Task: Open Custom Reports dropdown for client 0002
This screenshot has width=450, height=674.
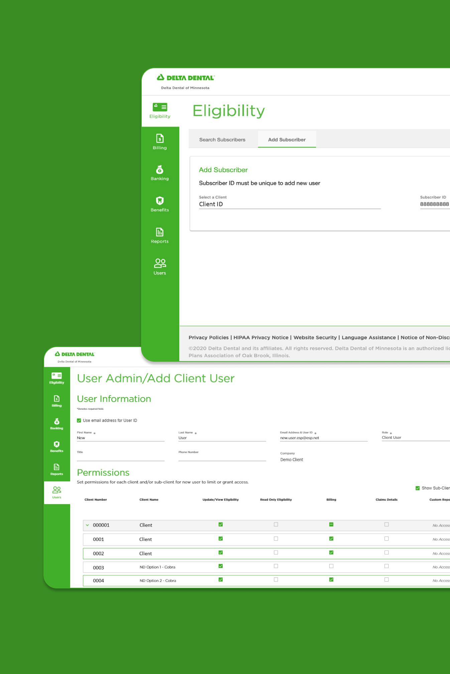Action: point(441,554)
